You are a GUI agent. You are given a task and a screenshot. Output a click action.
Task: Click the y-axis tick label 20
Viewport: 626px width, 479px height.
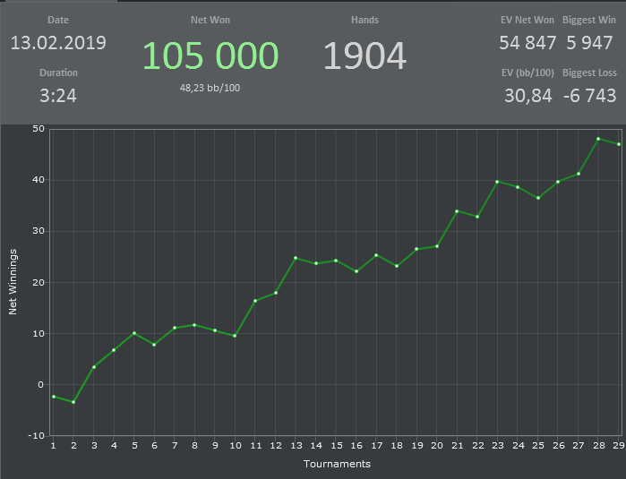point(39,282)
